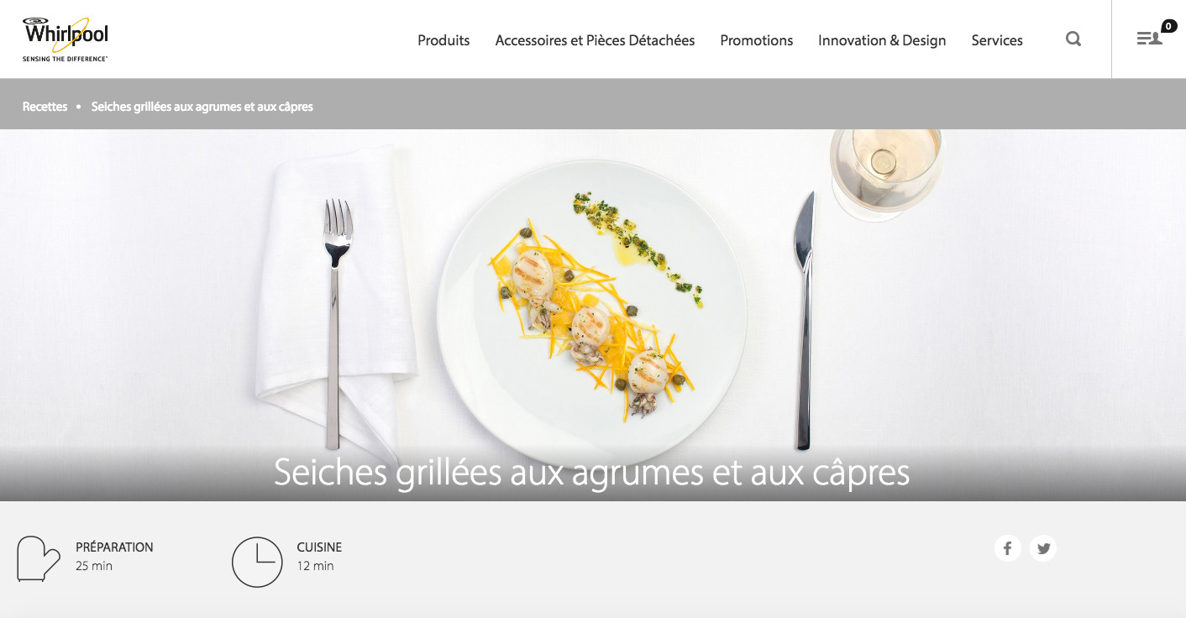Click the Seiches grillées breadcrumb item
This screenshot has width=1186, height=618.
click(202, 107)
